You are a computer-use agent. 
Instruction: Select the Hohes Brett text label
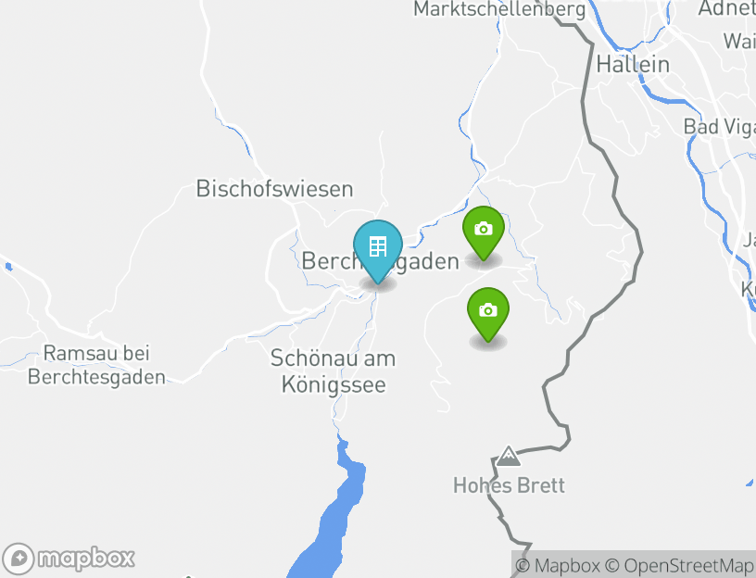(x=509, y=485)
